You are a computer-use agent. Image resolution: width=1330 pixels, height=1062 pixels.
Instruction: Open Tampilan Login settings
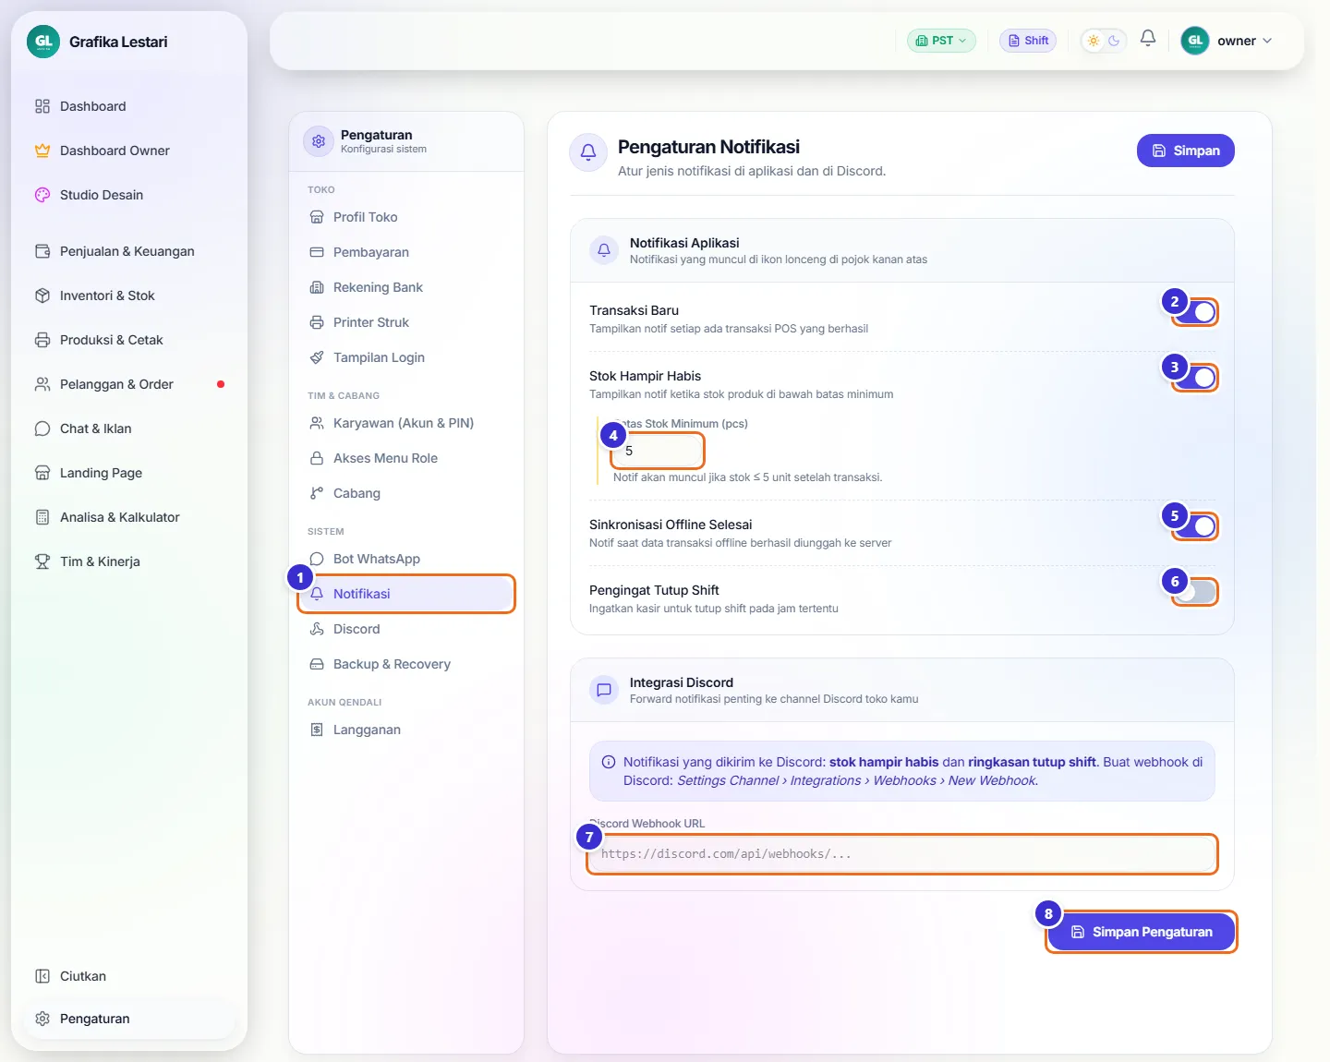(x=406, y=357)
